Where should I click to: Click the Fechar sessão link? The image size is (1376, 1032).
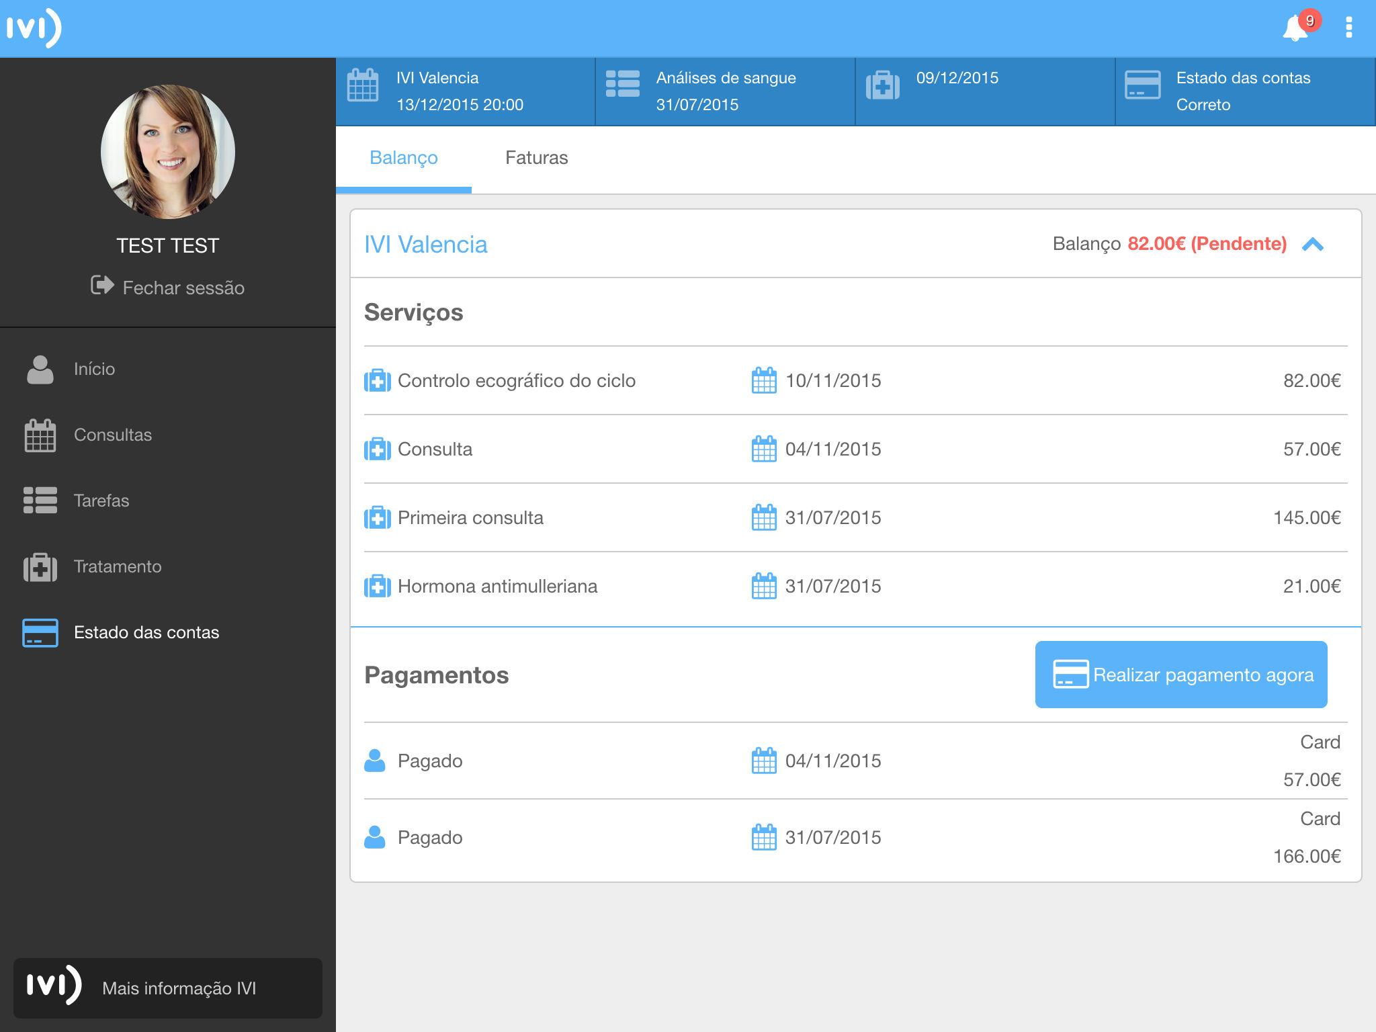click(183, 288)
